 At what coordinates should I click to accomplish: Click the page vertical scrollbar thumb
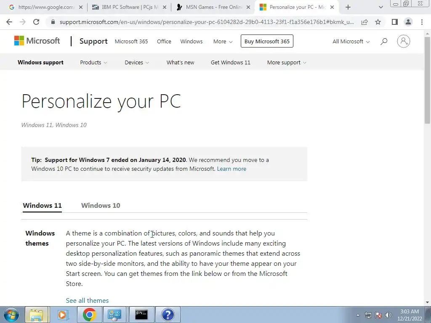point(428,79)
